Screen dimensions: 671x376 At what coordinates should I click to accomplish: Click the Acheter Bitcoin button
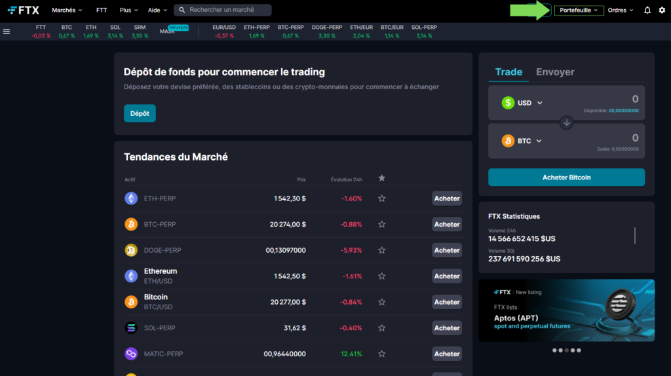coord(566,178)
